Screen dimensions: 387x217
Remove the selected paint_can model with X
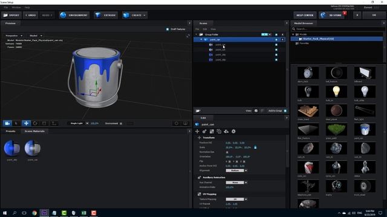(283, 40)
